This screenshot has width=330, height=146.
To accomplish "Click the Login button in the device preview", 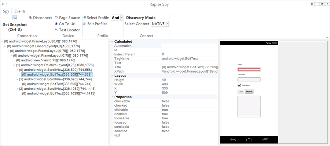I will (x=241, y=91).
